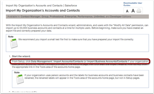Click 'Import Business Accounts/Contacts' bold text

(107, 61)
